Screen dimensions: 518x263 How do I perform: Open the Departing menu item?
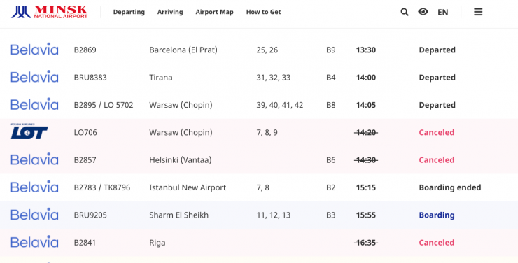129,12
